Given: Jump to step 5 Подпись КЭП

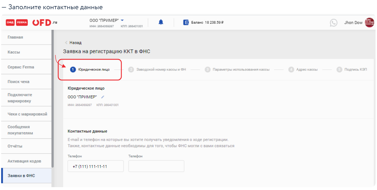Looking at the screenshot, I should [352, 70].
